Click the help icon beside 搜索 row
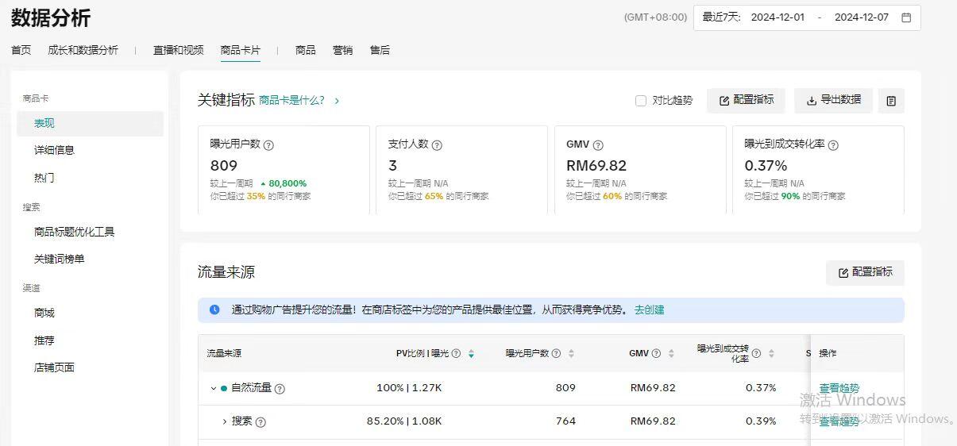This screenshot has height=446, width=957. 260,422
